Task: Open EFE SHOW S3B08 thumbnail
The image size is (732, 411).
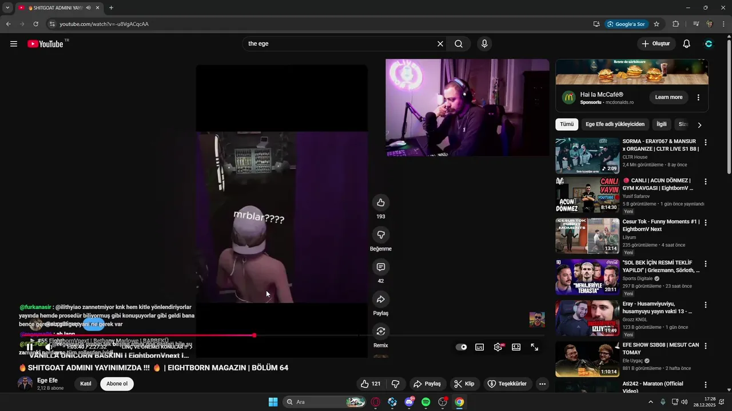Action: click(587, 359)
